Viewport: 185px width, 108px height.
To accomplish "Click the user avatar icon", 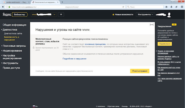I will click(169, 15).
